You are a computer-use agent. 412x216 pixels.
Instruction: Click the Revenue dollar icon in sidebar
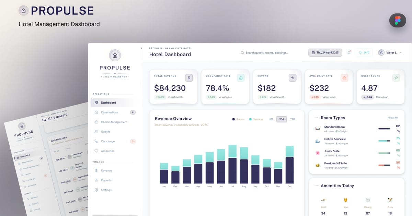point(96,170)
